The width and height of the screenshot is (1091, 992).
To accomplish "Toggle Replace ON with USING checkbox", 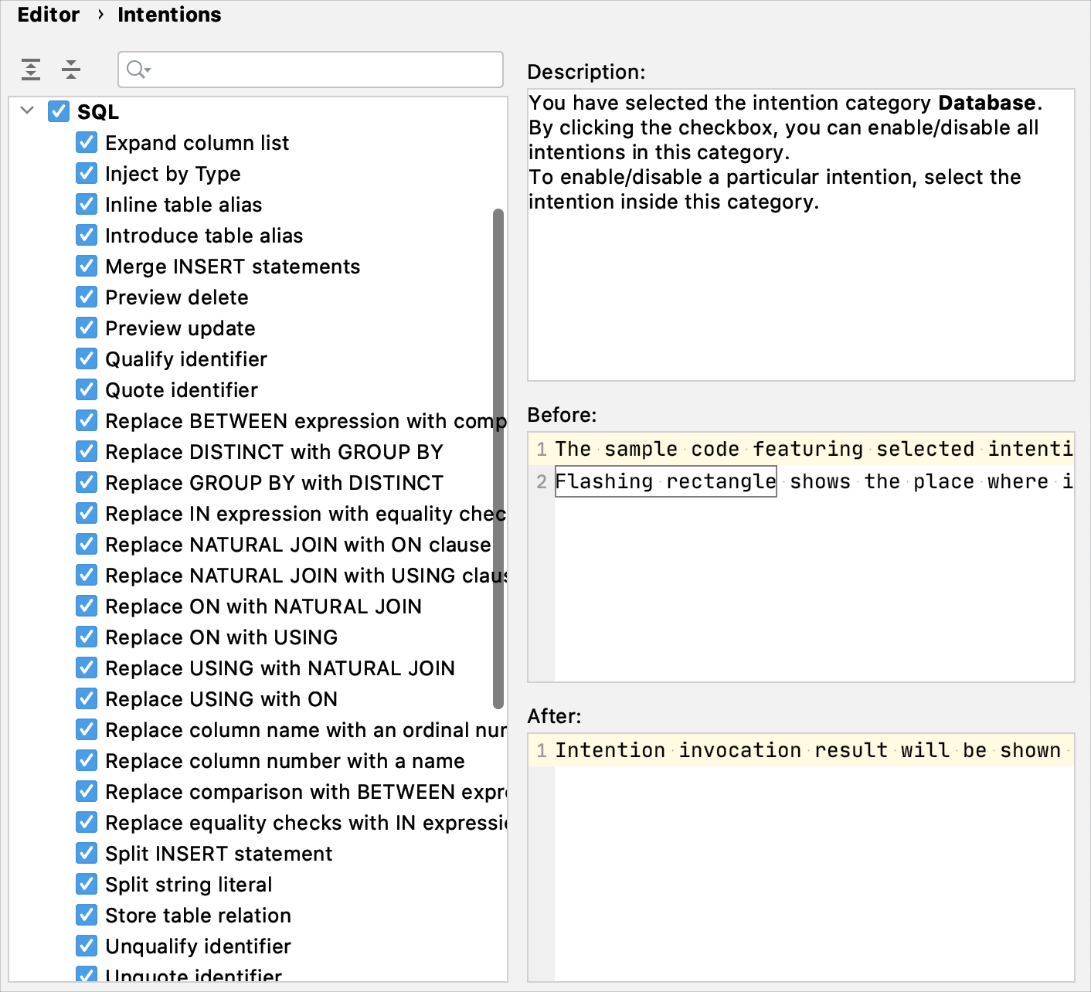I will (87, 637).
